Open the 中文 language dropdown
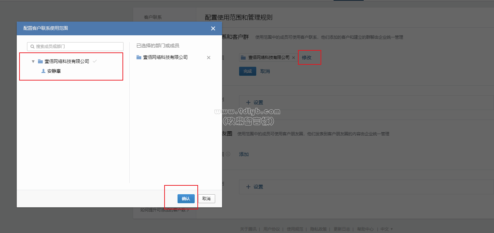 pyautogui.click(x=387, y=229)
